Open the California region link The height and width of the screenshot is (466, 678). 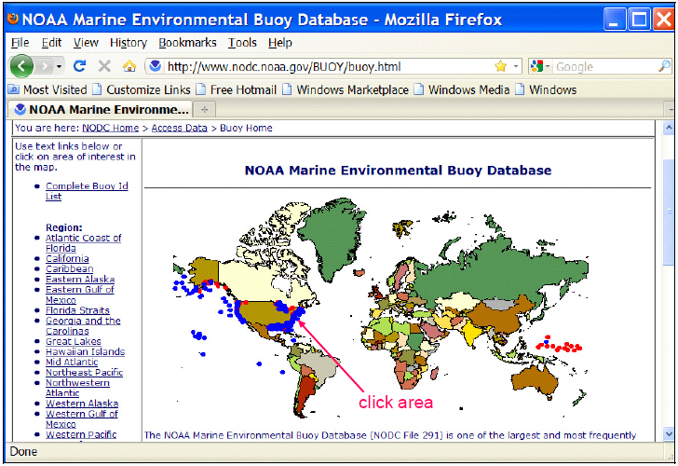tap(67, 258)
